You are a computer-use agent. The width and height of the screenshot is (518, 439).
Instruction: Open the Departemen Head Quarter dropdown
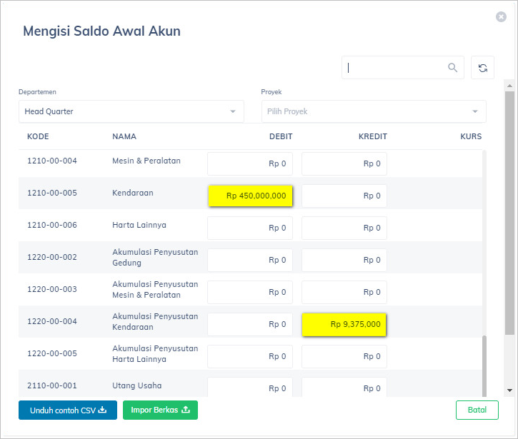coord(131,111)
